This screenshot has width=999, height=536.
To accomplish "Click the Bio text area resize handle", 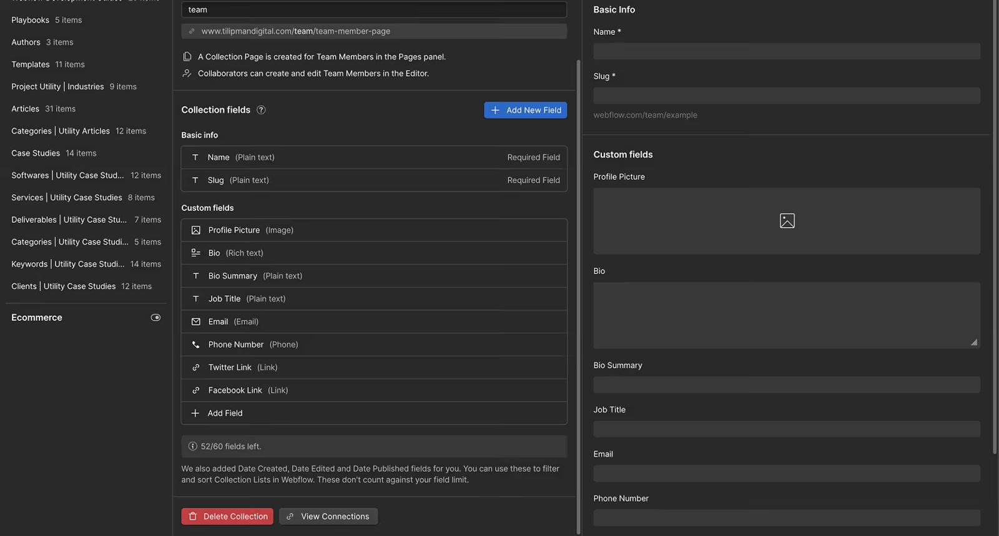I will (974, 342).
